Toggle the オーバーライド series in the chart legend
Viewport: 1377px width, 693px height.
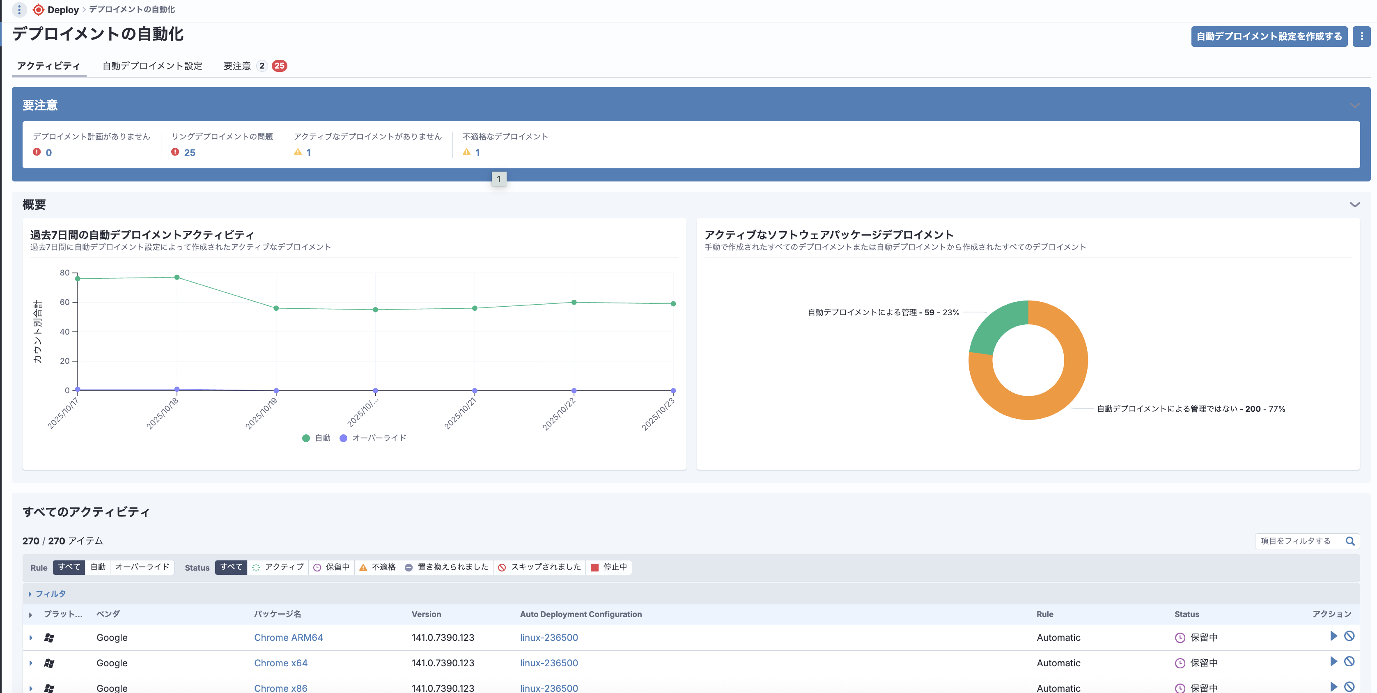[x=373, y=438]
